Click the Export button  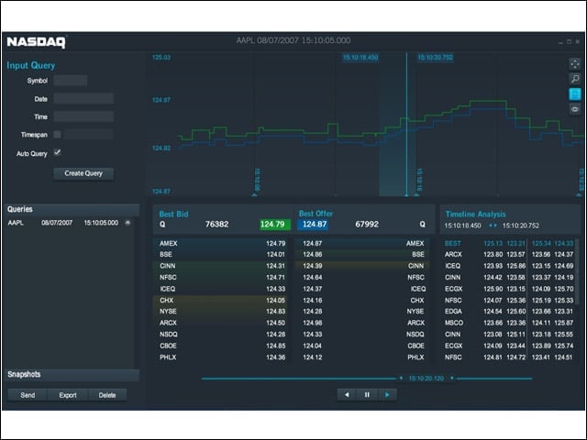(x=68, y=395)
